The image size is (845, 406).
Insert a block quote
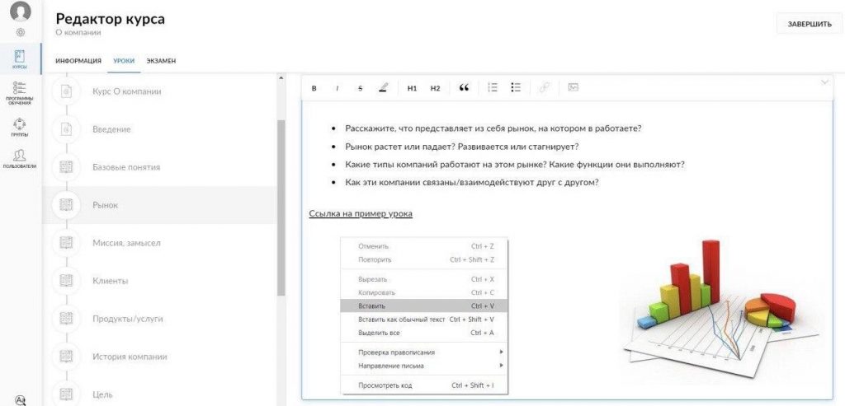pos(464,87)
